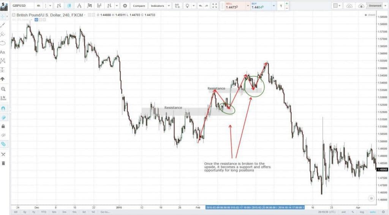The width and height of the screenshot is (389, 215).
Task: Expand the Indicators dropdown arrow
Action: [x=168, y=6]
